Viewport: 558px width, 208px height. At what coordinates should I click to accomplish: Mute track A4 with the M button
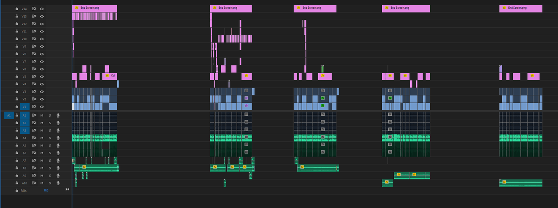tap(41, 138)
